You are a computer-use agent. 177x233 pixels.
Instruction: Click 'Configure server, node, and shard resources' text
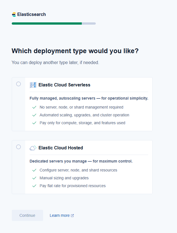pos(78,170)
